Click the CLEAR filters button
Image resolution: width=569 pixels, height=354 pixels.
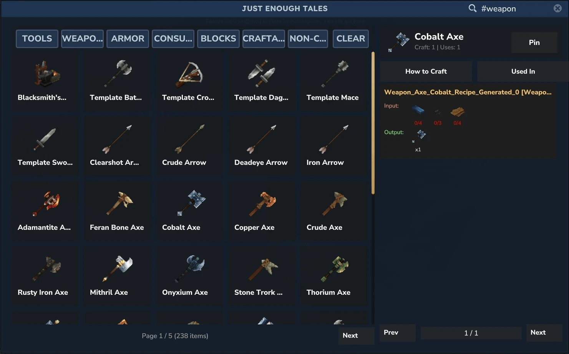(x=351, y=39)
